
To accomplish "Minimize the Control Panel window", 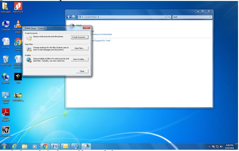I will click(x=198, y=11).
